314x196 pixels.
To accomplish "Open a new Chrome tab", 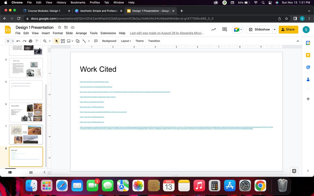I will pos(182,11).
